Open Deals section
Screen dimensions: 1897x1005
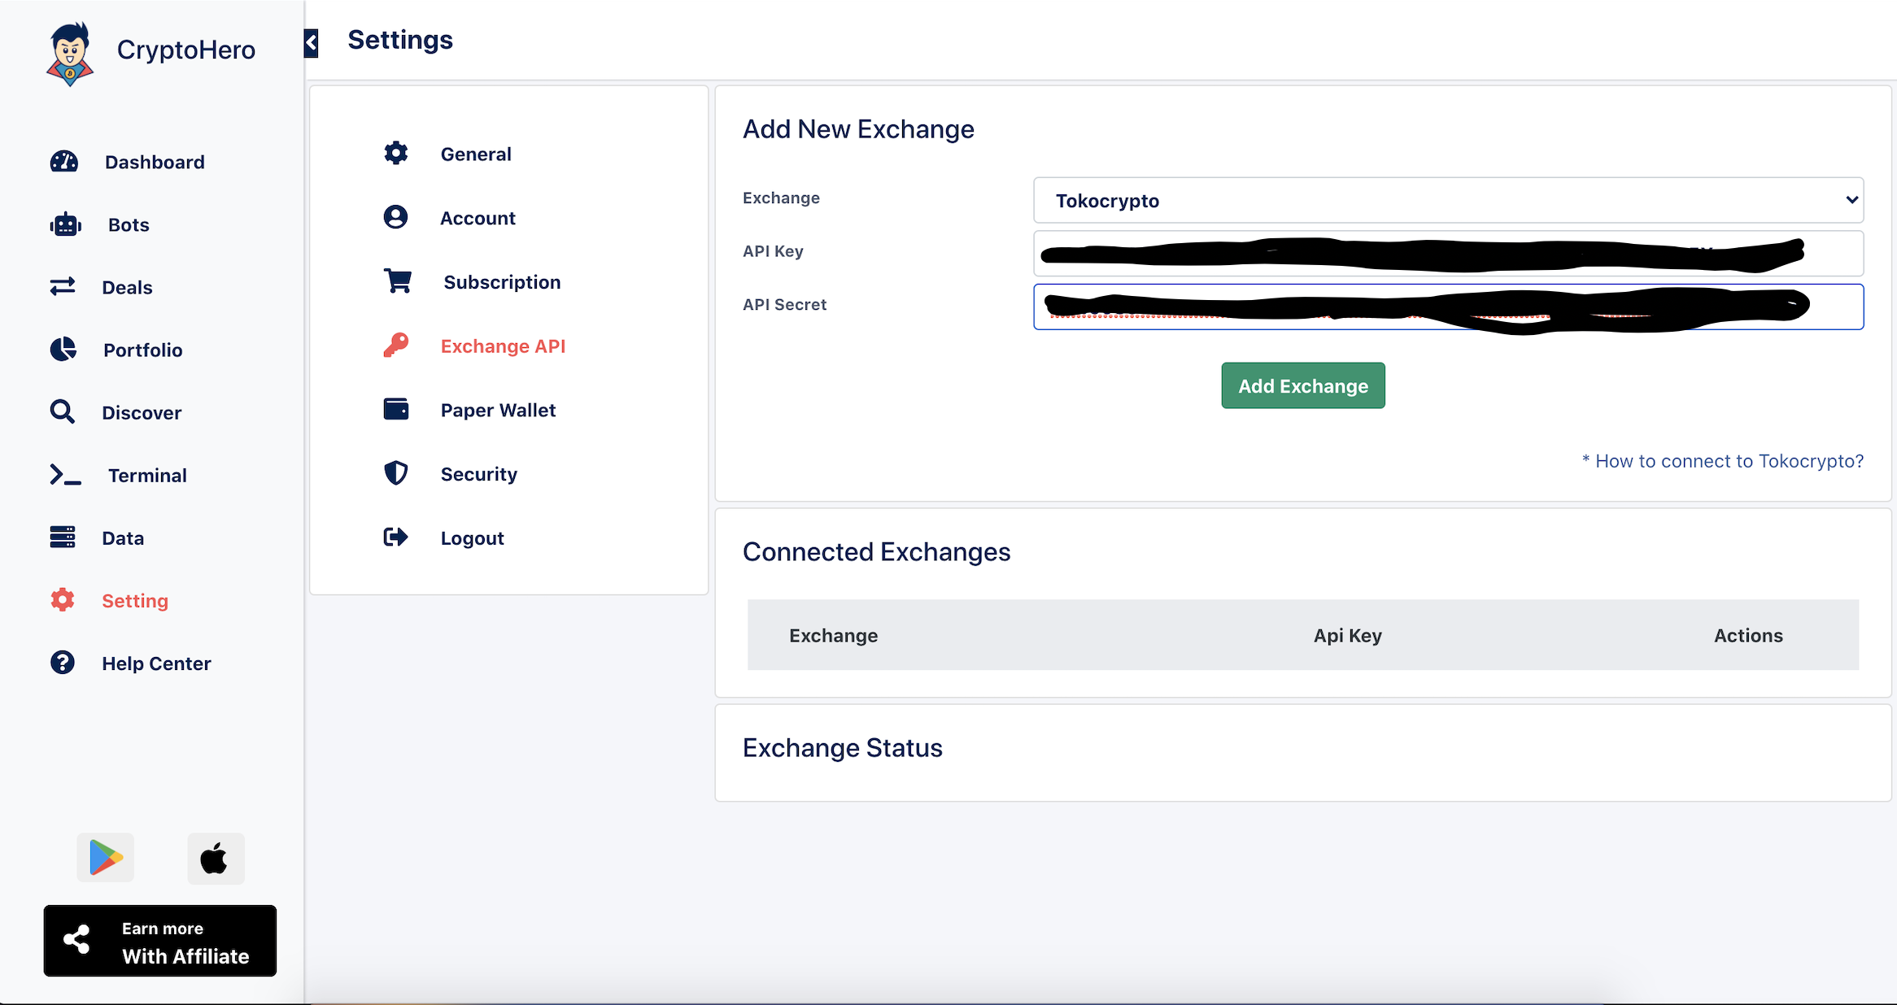[127, 287]
